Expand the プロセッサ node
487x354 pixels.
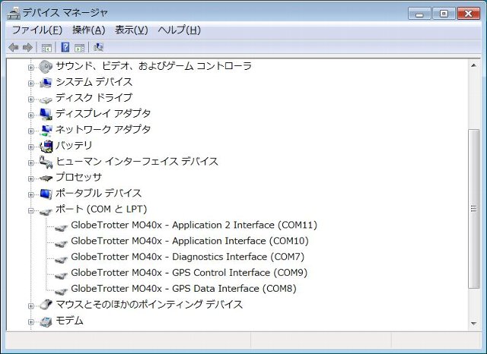pyautogui.click(x=30, y=179)
